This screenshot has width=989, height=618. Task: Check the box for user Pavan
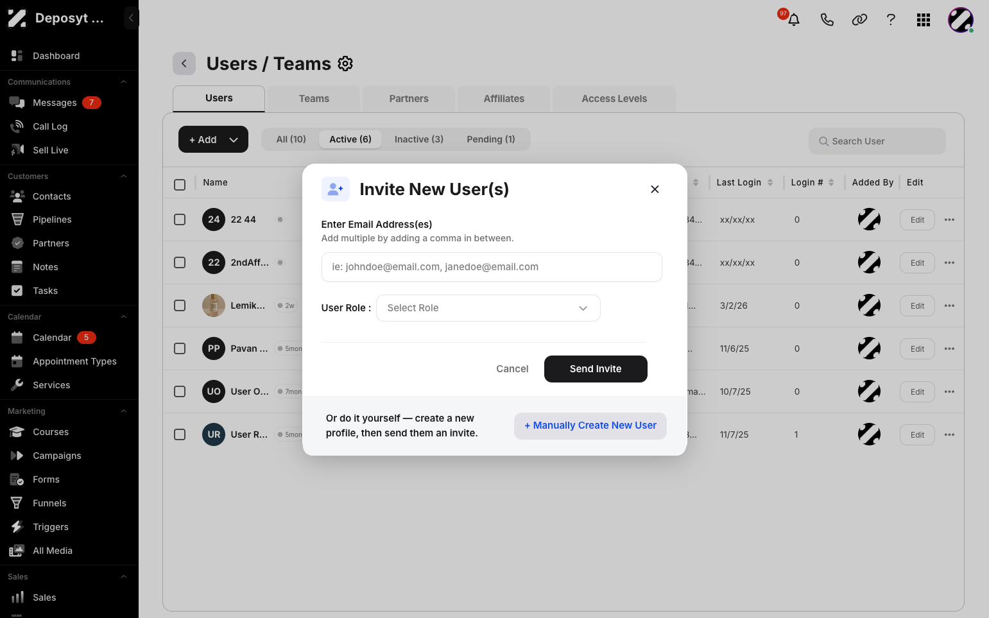(x=180, y=348)
